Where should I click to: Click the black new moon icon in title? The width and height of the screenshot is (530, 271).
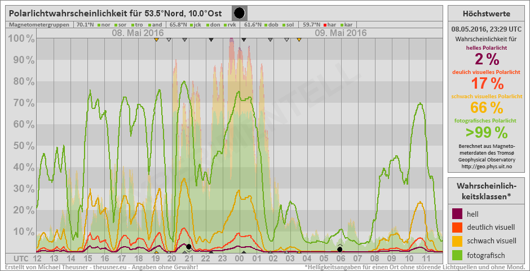click(x=239, y=13)
